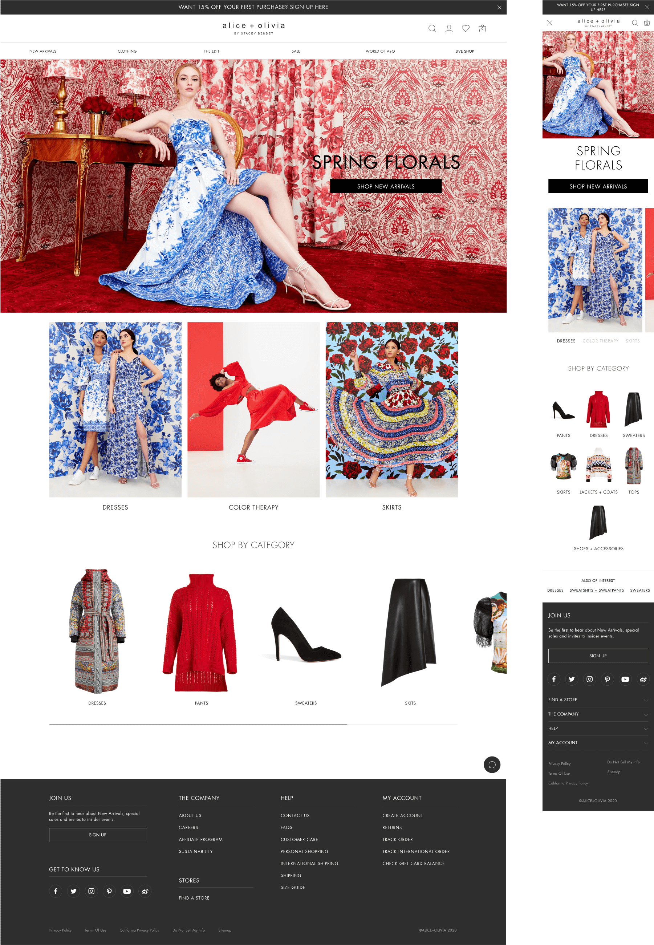Close the mobile navigation menu X icon

pyautogui.click(x=549, y=23)
